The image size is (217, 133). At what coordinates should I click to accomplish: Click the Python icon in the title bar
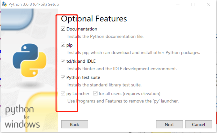4,4
